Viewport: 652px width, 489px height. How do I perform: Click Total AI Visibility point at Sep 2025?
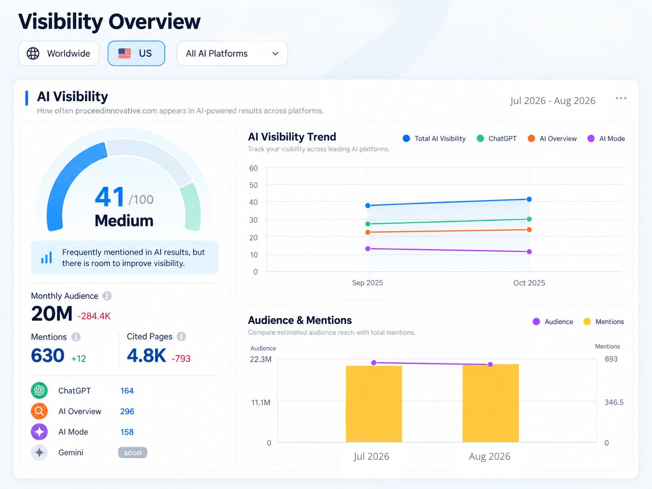(x=368, y=205)
